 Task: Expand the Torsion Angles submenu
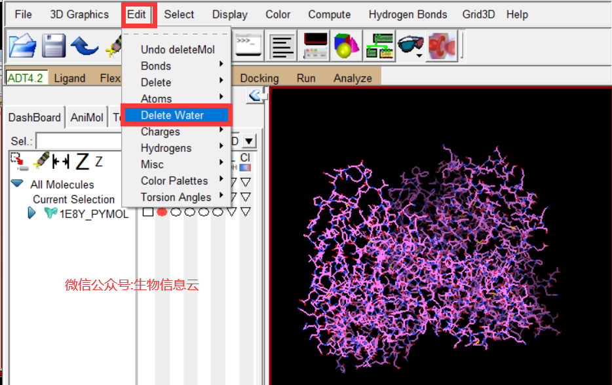177,197
